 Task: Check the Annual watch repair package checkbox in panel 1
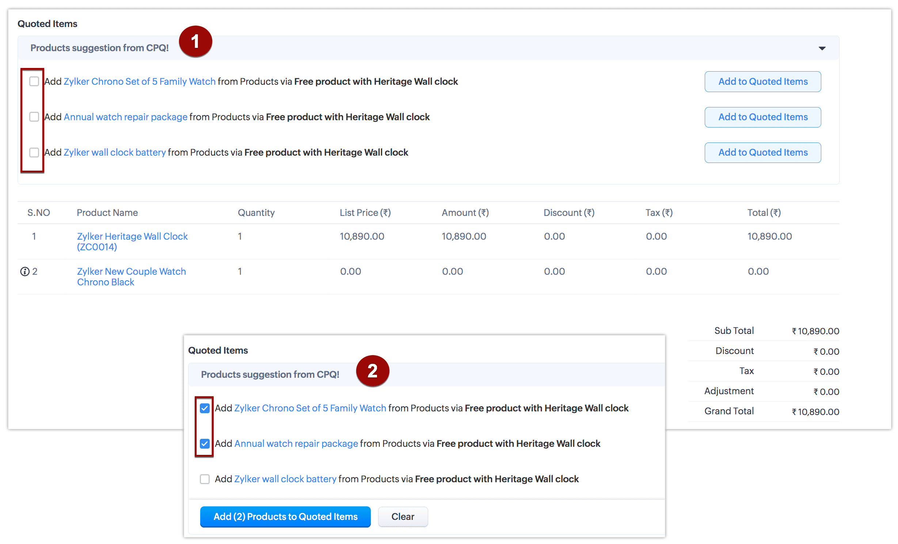tap(34, 117)
